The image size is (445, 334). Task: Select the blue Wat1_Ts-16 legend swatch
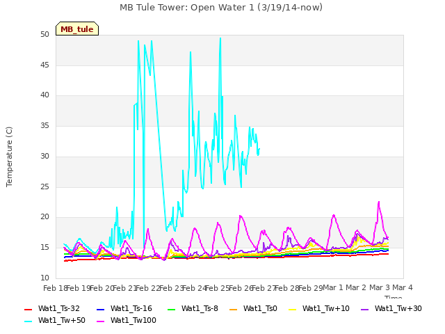[x=100, y=309]
